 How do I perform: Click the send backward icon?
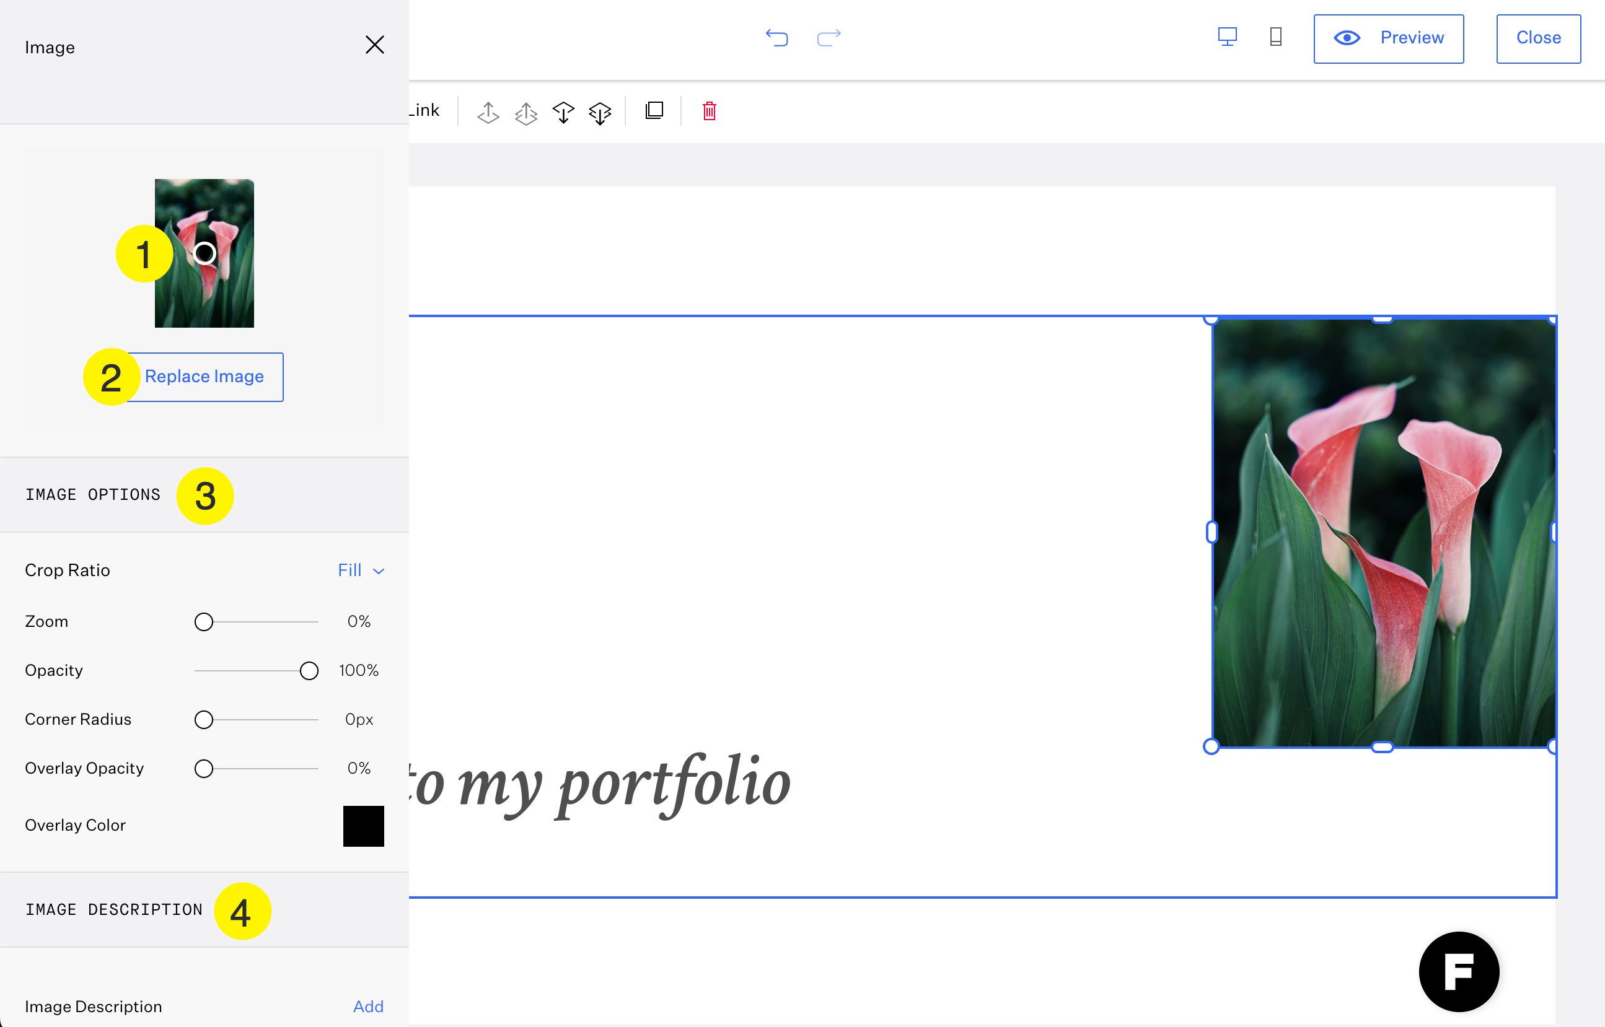[x=563, y=112]
